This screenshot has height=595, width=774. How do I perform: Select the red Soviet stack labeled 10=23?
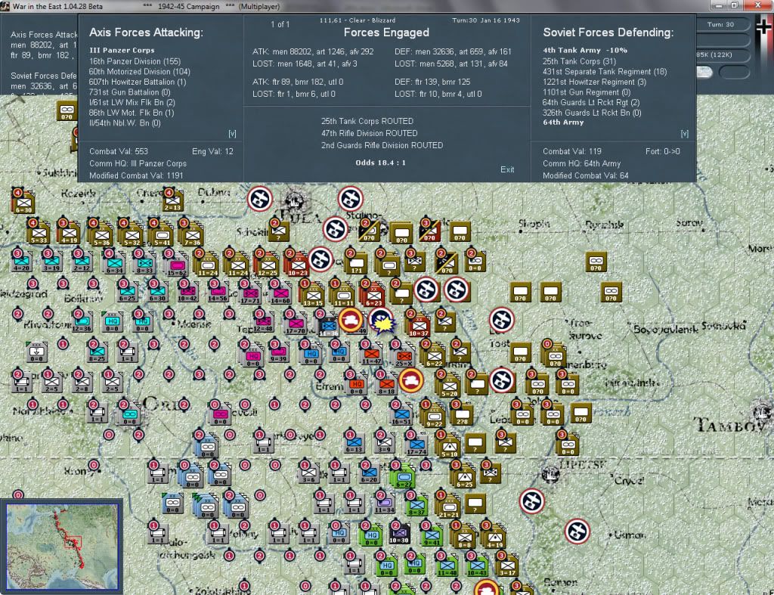coord(297,265)
